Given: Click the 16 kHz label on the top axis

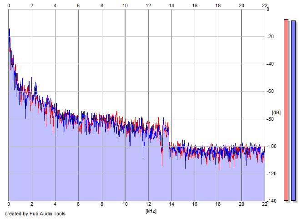Looking at the screenshot, I should click(x=195, y=5).
